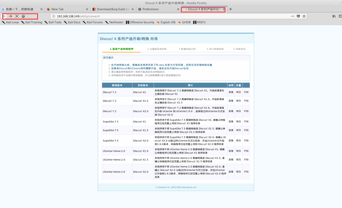The width and height of the screenshot is (342, 208).
Task: Close the Download Burp Suite tab
Action: tap(133, 9)
